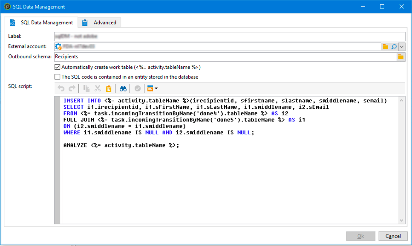Screen dimensions: 412x246
Task: Click inside the Outbound schema Recipients field
Action: pos(170,56)
